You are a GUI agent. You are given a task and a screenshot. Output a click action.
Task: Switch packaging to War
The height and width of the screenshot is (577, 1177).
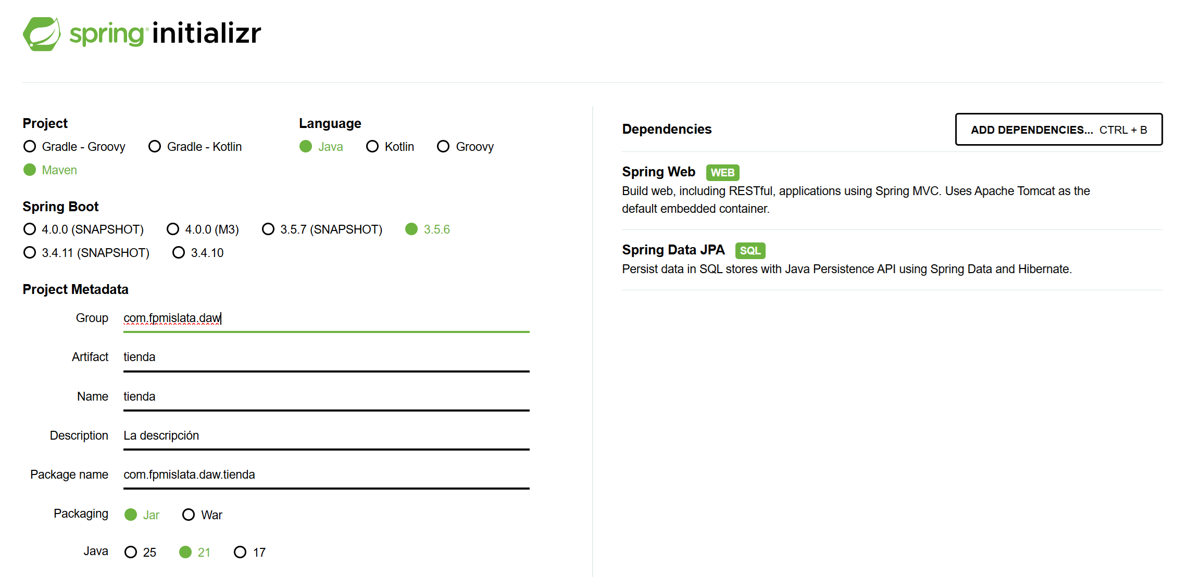(x=189, y=515)
